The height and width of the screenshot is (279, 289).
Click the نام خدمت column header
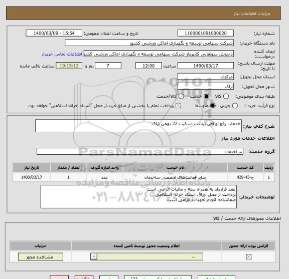tap(175, 168)
